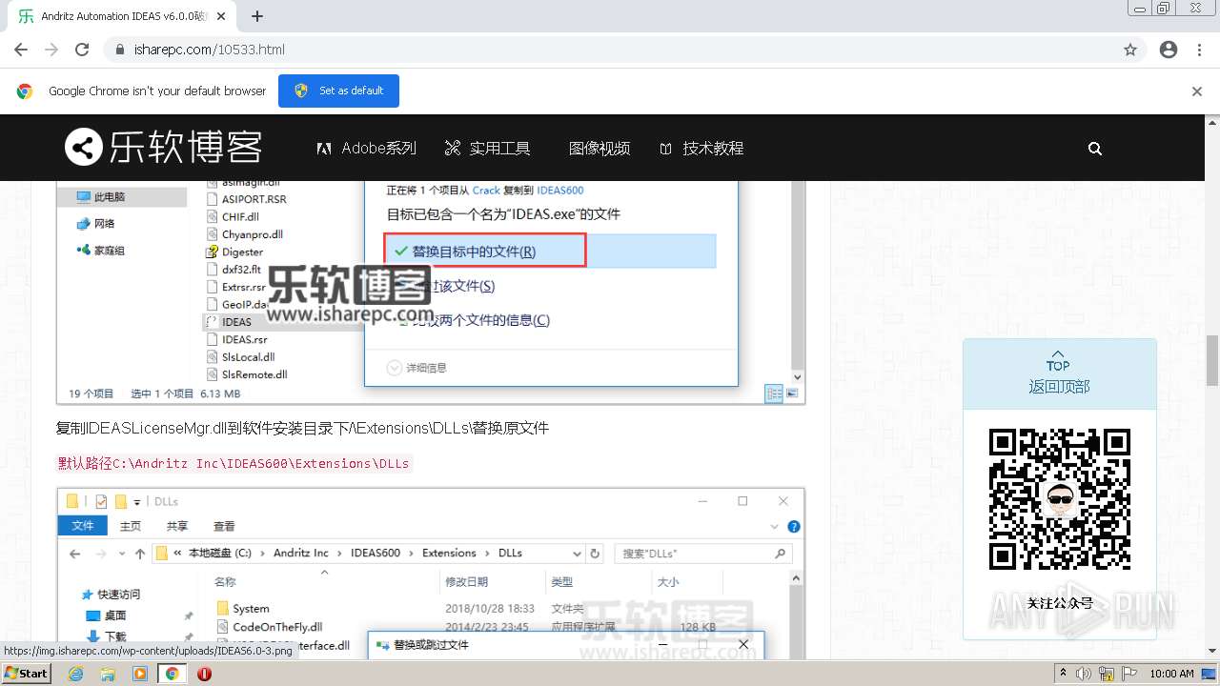Bookmark this page with the star

1130,50
